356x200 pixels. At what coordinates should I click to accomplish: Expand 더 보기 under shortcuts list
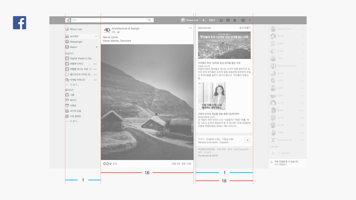click(x=74, y=85)
